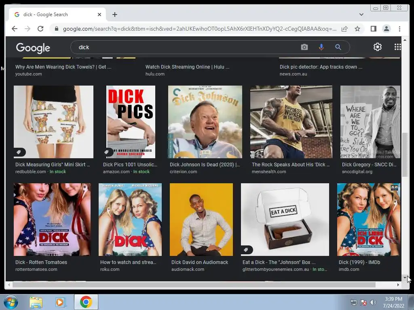Search by image with camera icon
This screenshot has height=310, width=414.
[304, 47]
